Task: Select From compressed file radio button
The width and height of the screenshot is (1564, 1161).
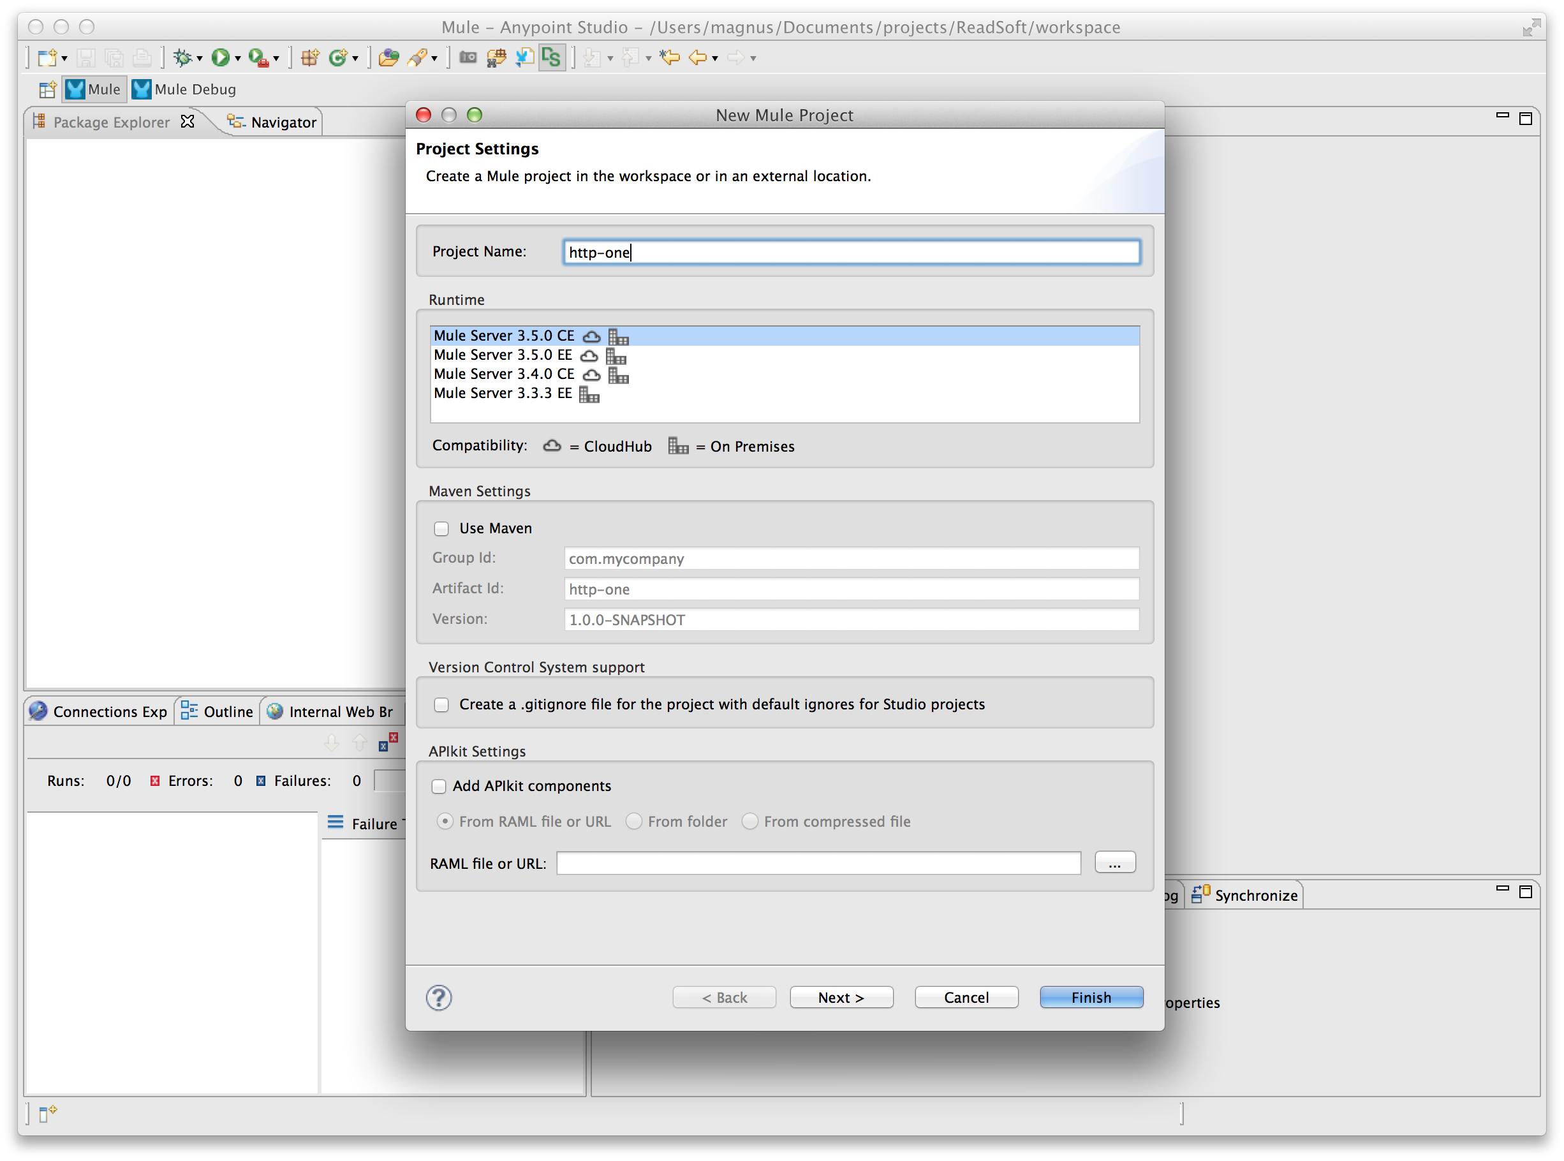Action: tap(748, 821)
